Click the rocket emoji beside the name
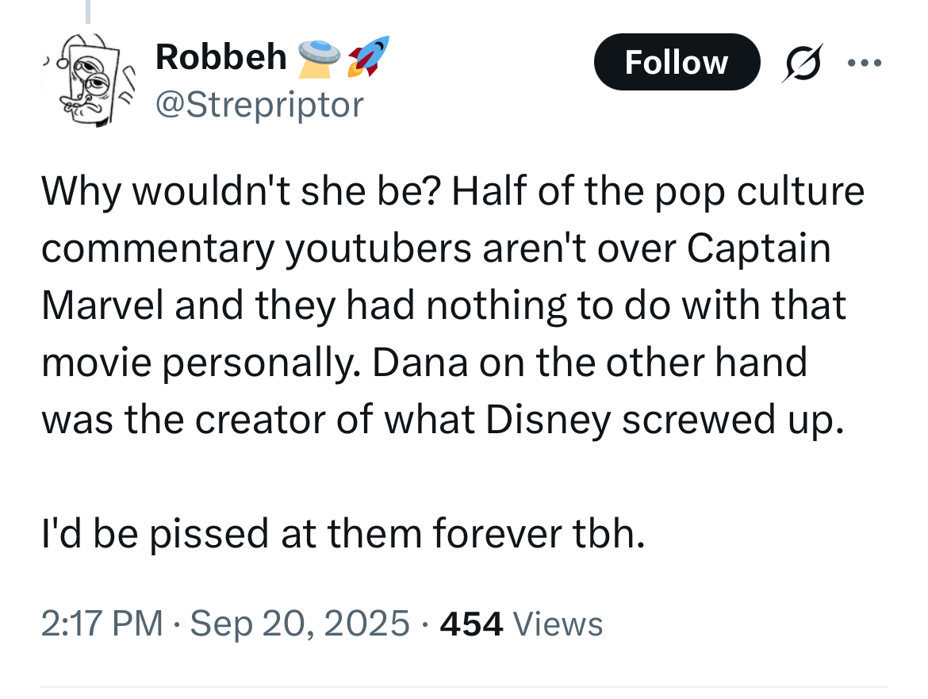 368,56
